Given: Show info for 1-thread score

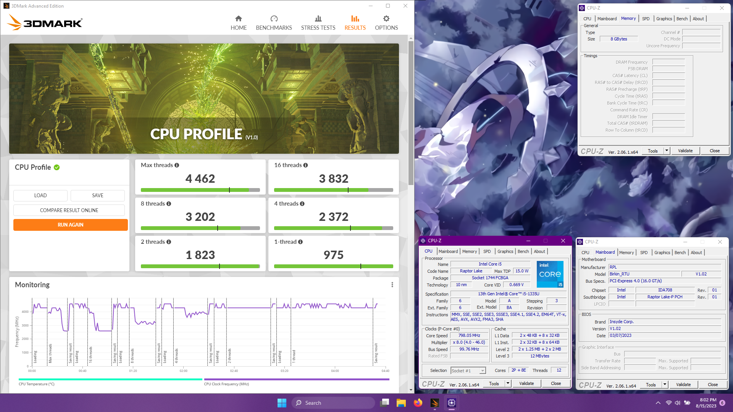Looking at the screenshot, I should point(300,242).
